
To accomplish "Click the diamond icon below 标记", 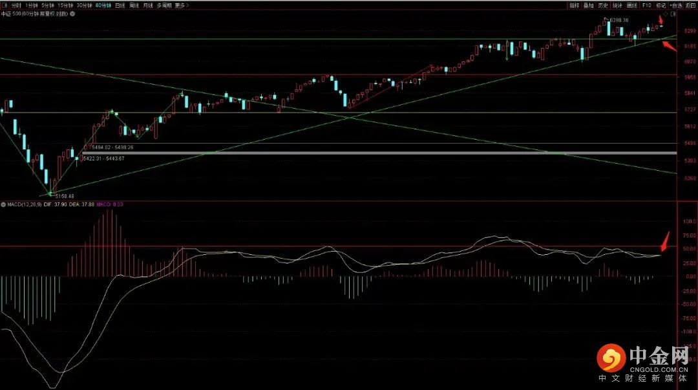I will click(666, 13).
